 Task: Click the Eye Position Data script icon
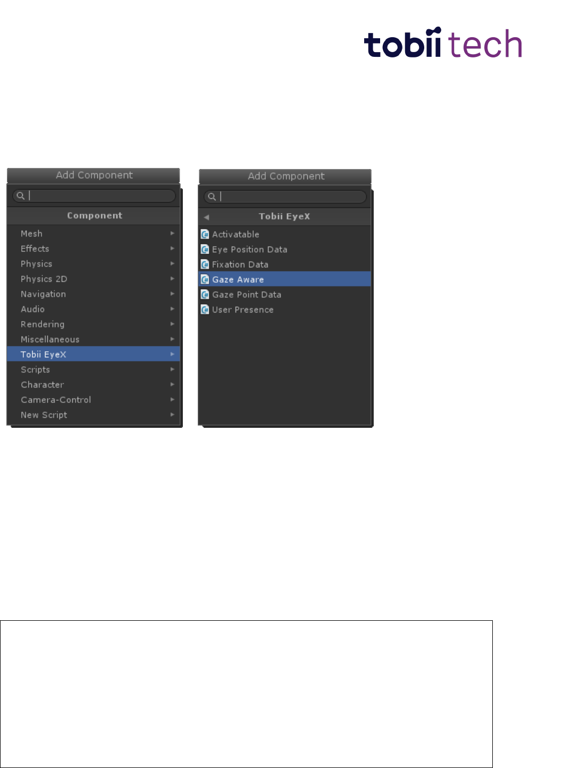coord(205,249)
